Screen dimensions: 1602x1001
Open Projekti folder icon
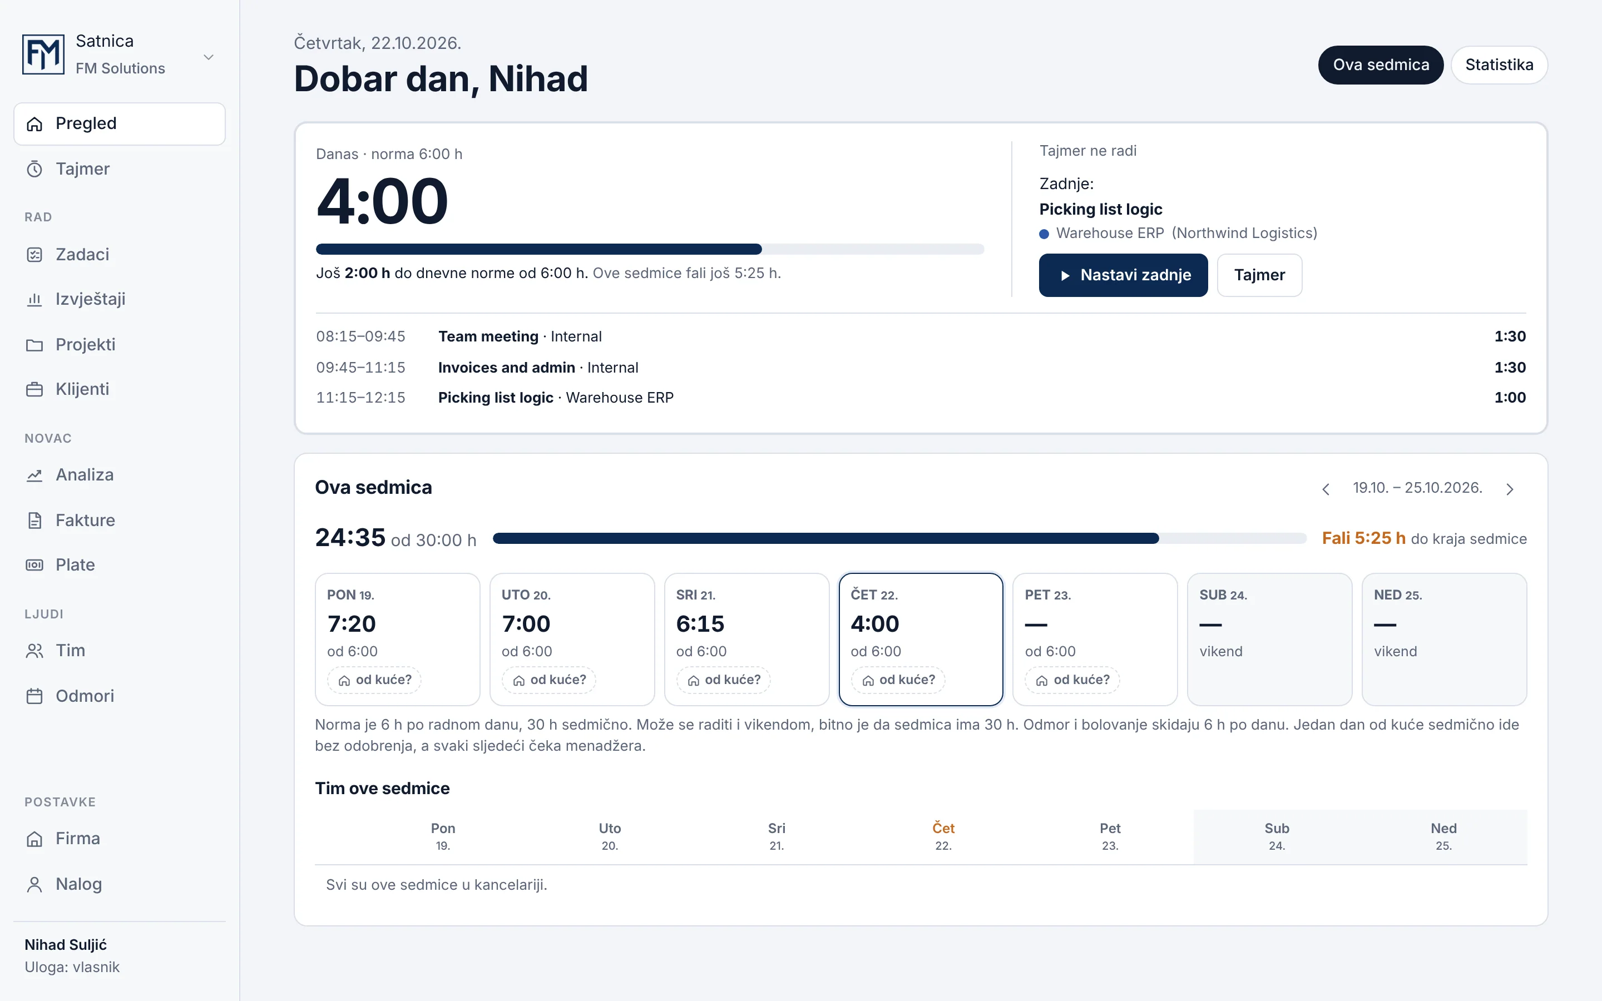point(34,345)
